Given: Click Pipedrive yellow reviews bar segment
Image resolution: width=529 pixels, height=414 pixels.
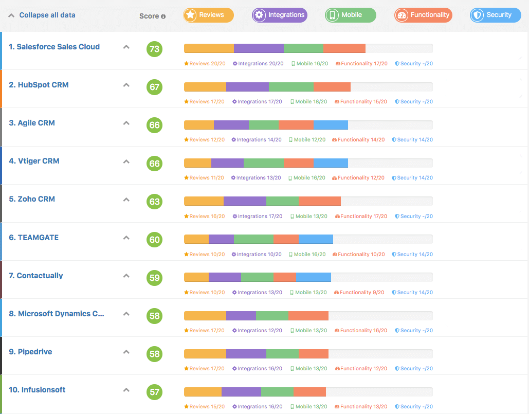Looking at the screenshot, I should [x=205, y=354].
